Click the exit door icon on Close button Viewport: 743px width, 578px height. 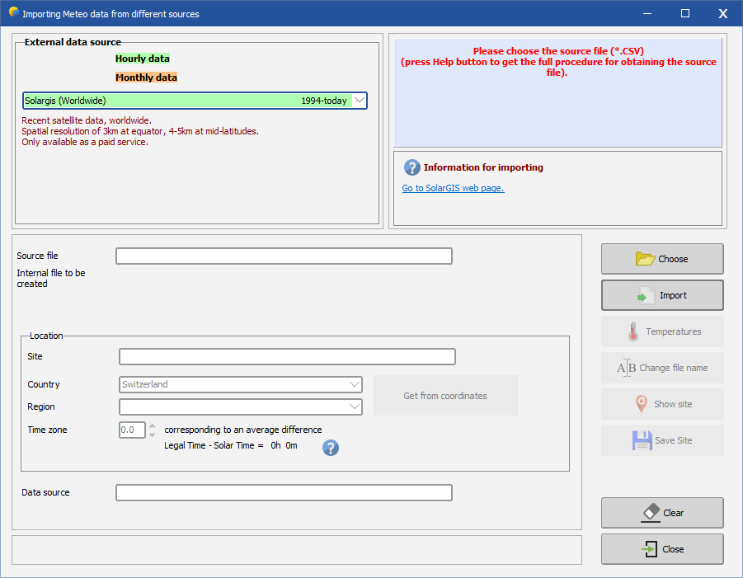pyautogui.click(x=651, y=549)
